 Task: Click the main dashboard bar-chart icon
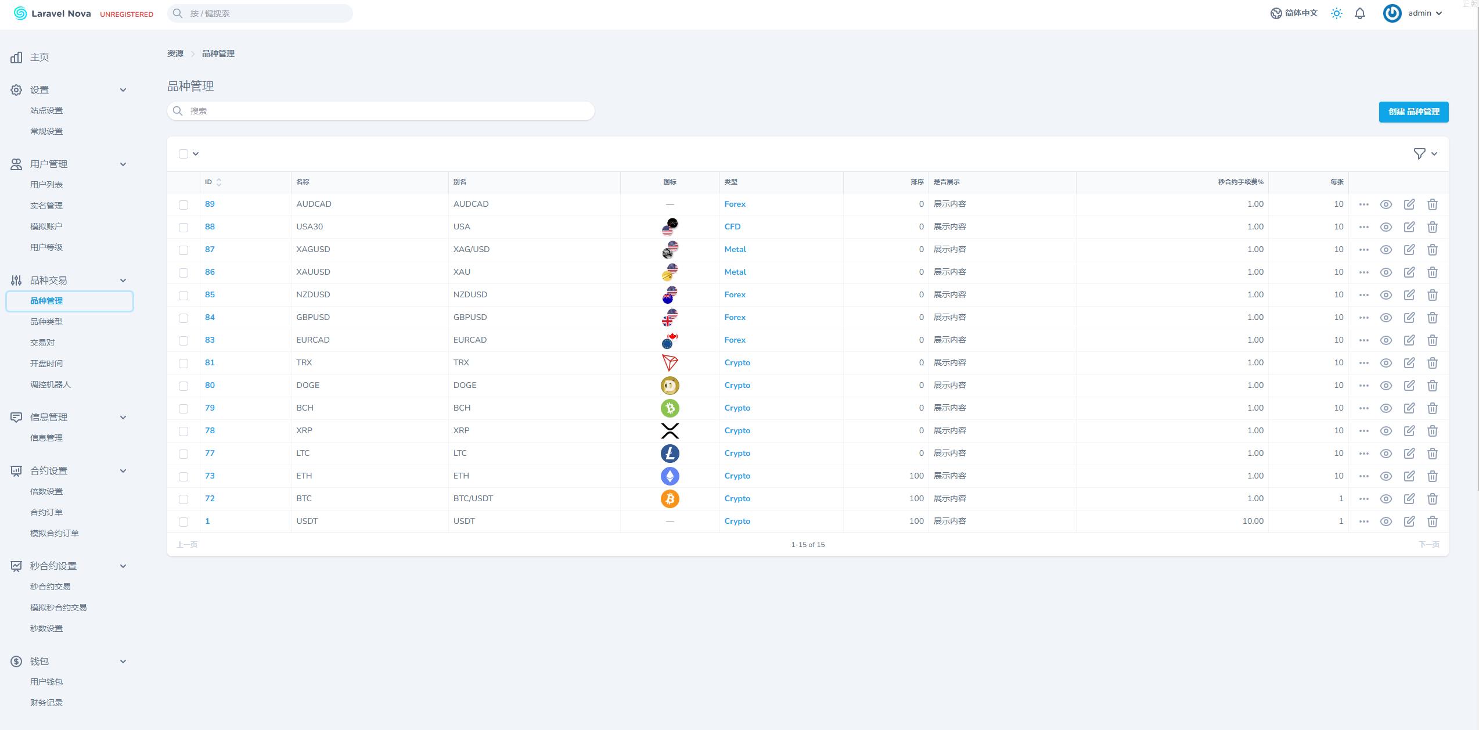click(16, 57)
